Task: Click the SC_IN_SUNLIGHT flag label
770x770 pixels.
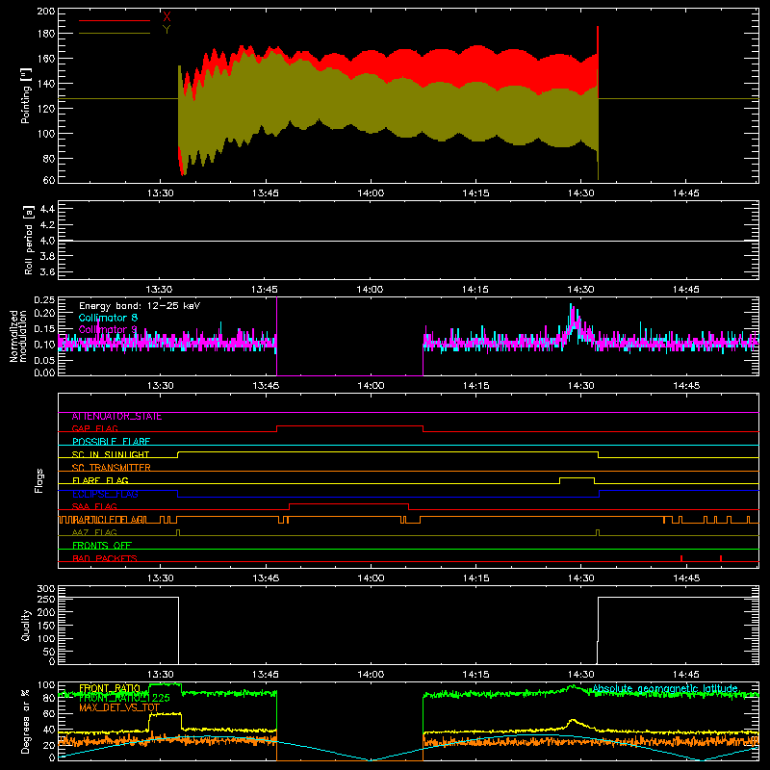Action: pos(111,454)
